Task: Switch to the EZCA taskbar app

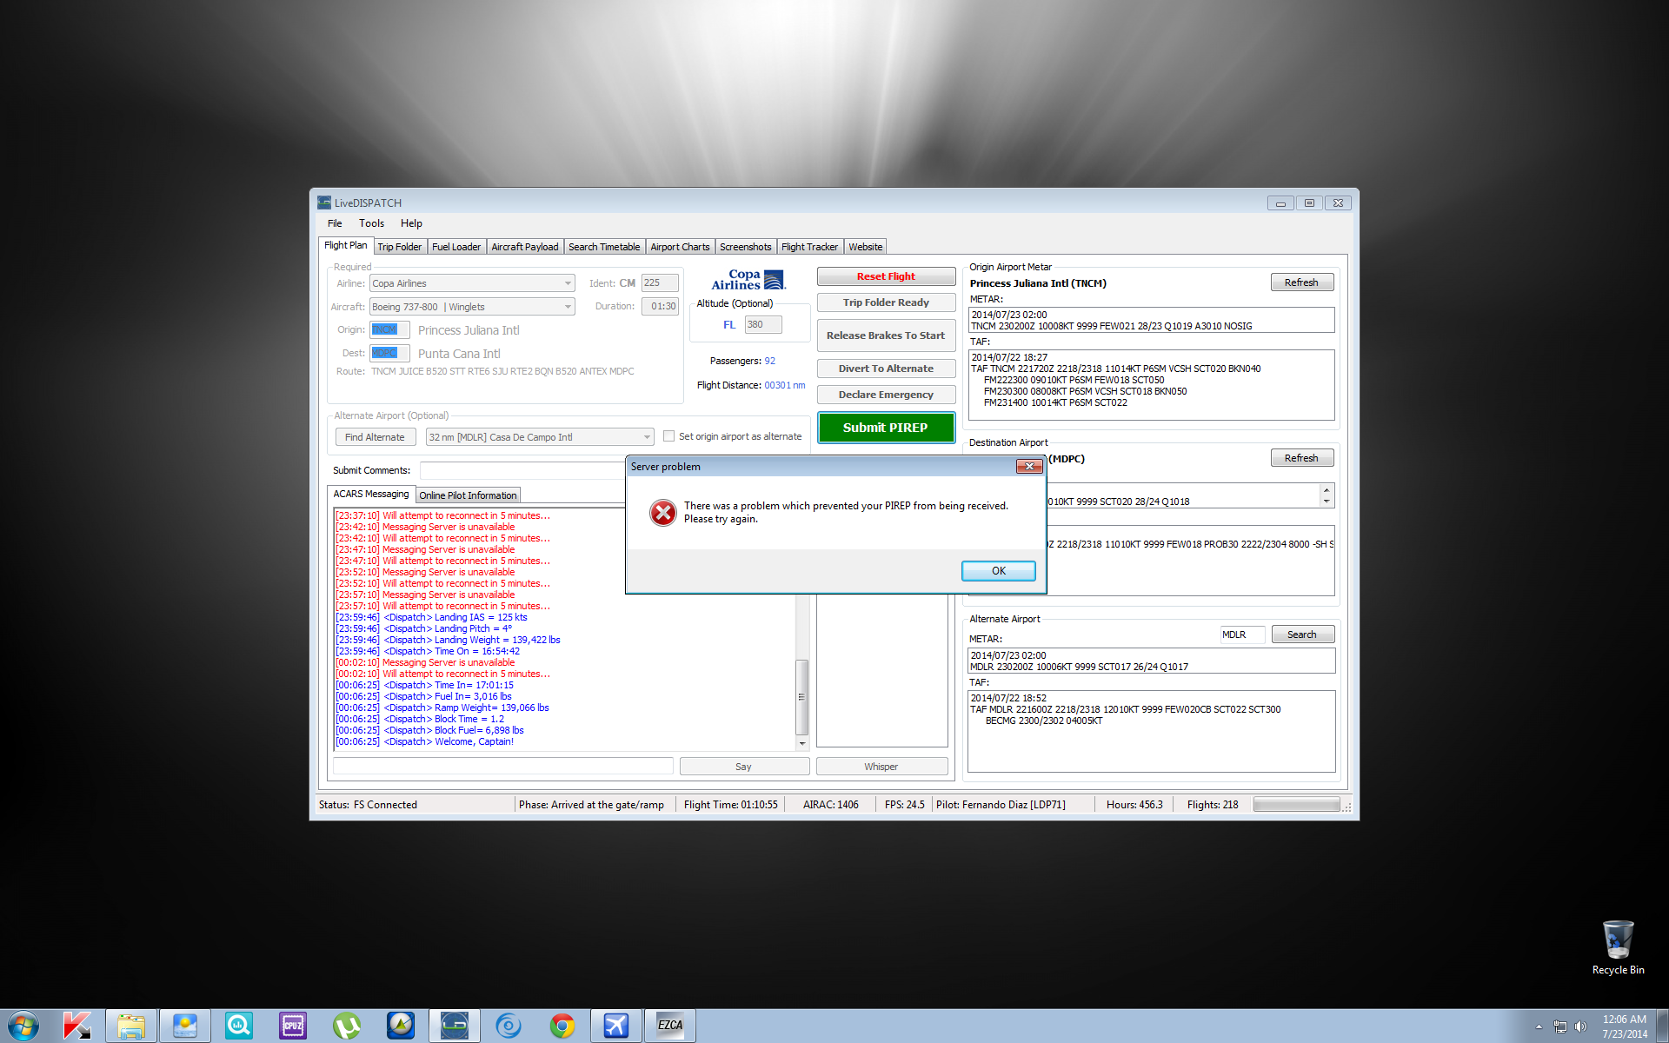Action: (669, 1026)
